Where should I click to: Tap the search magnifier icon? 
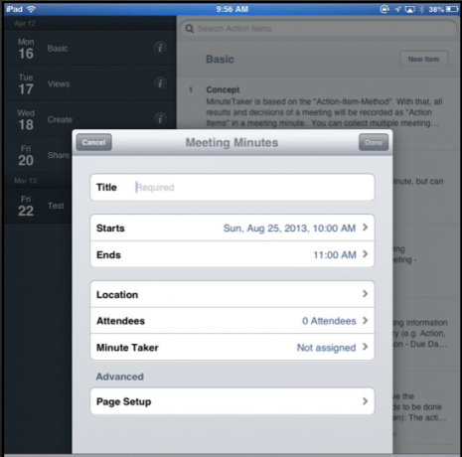190,29
